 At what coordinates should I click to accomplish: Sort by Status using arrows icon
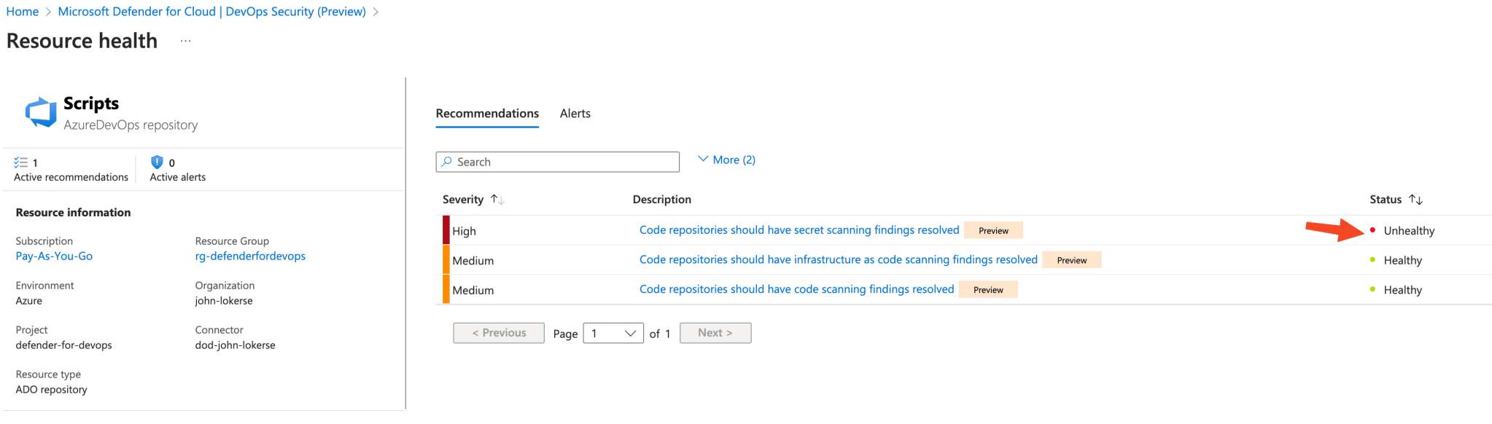pos(1415,200)
